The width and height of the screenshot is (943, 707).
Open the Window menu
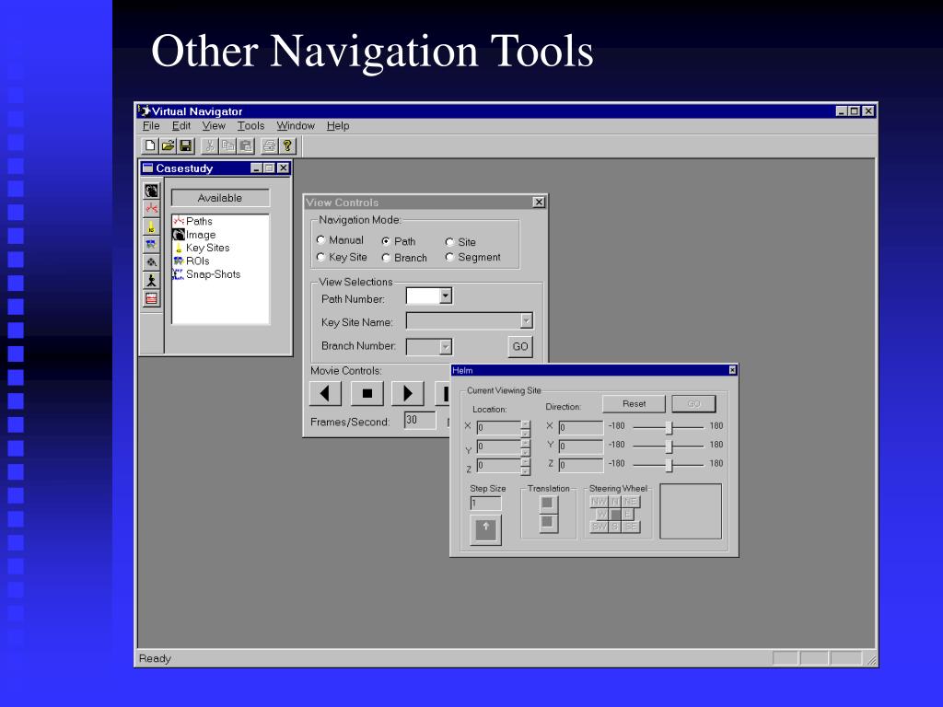pyautogui.click(x=296, y=125)
